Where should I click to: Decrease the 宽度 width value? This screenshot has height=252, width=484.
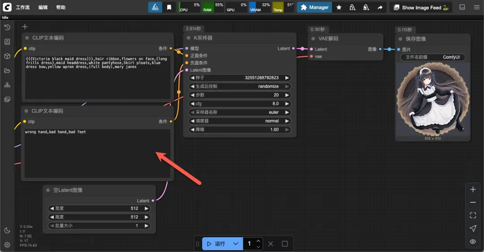click(x=52, y=209)
